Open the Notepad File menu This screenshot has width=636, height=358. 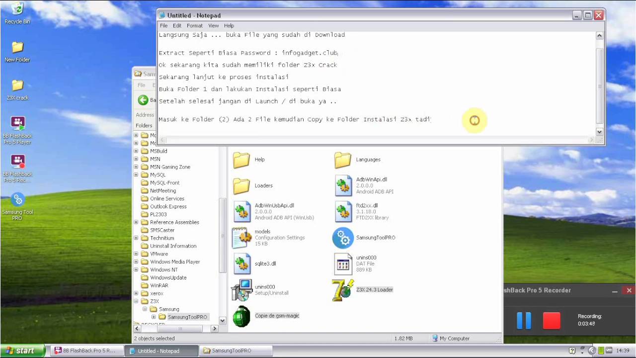click(x=163, y=25)
